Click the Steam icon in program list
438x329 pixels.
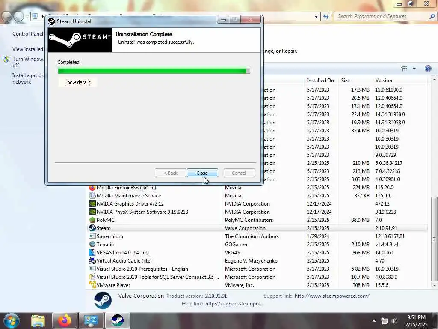[x=92, y=228]
